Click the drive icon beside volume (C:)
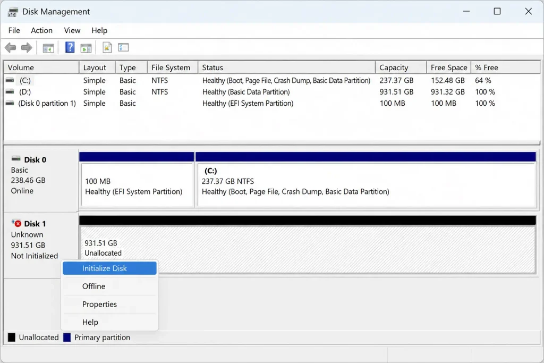The image size is (544, 363). pyautogui.click(x=10, y=80)
